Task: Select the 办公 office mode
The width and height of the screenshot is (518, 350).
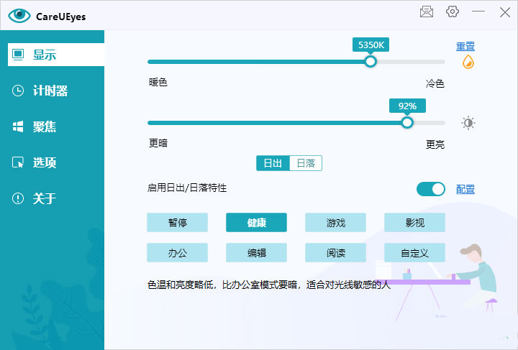Action: [178, 253]
